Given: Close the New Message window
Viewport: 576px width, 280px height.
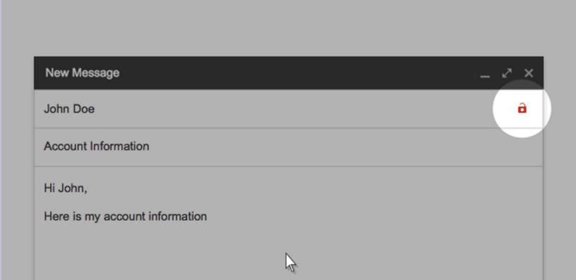Looking at the screenshot, I should click(x=529, y=73).
